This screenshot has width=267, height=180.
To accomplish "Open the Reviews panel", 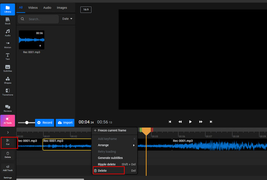I will (x=8, y=108).
